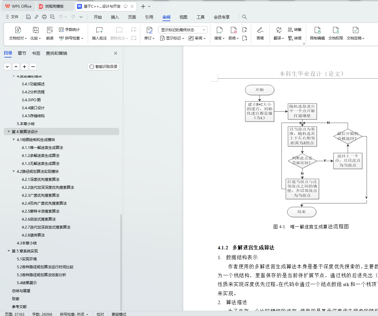378x316 pixels.
Task: Collapse 4.1地图绘制和生成模块 outline node
Action: click(x=13, y=140)
